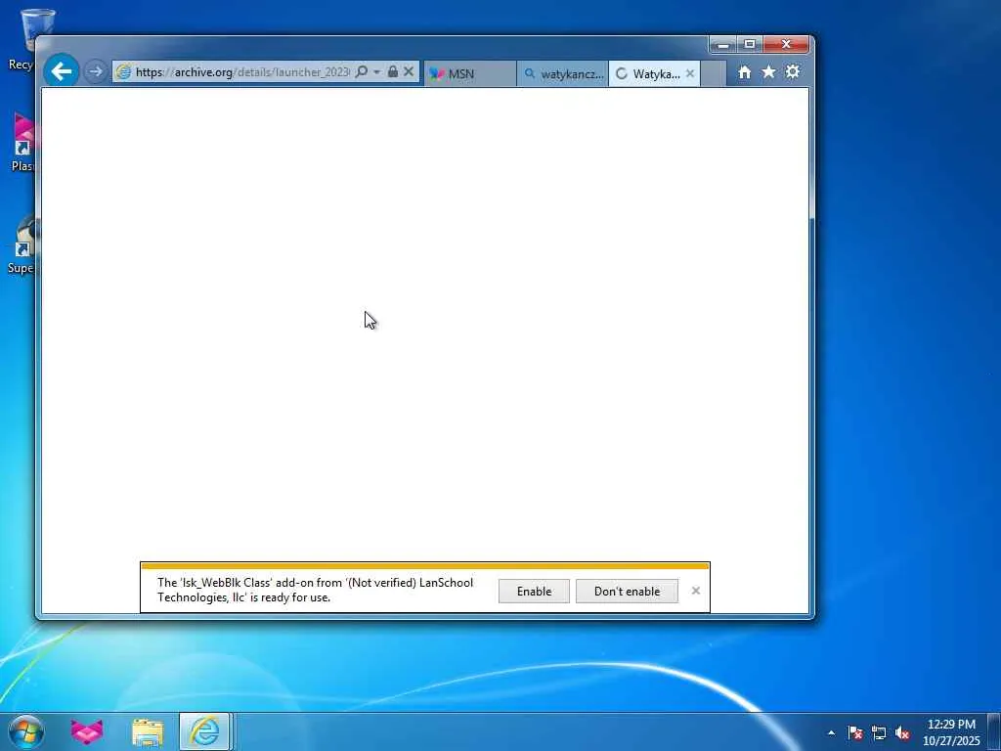
Task: Select the loading Watyka... tab
Action: (648, 73)
